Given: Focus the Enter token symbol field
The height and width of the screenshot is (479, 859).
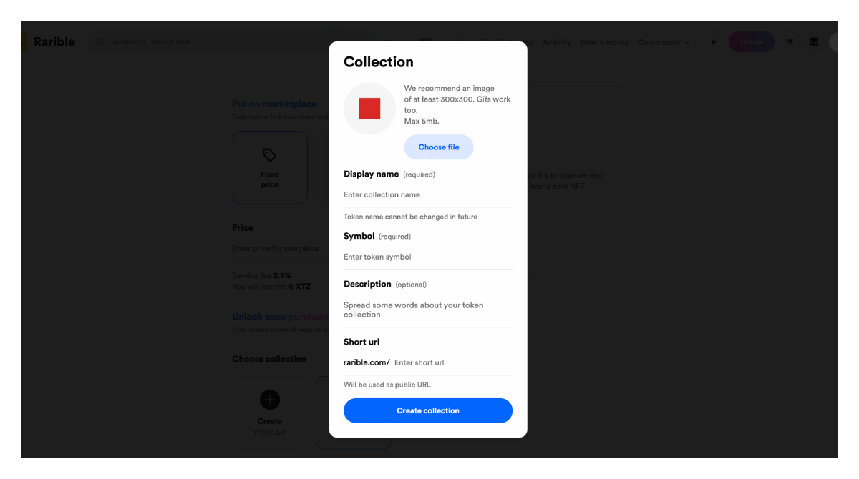Looking at the screenshot, I should click(428, 257).
